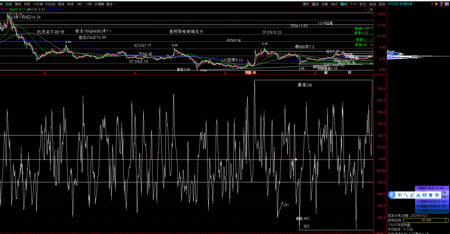Click 涨 marker on chart timeline
The width and height of the screenshot is (450, 234).
coord(255,73)
